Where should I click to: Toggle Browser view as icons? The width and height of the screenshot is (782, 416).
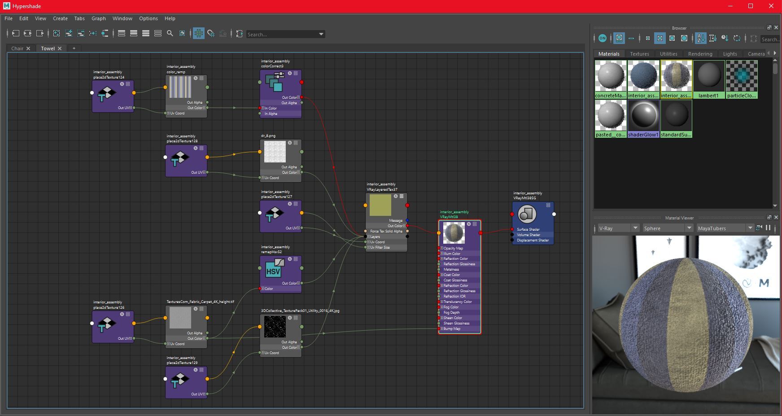tap(619, 38)
